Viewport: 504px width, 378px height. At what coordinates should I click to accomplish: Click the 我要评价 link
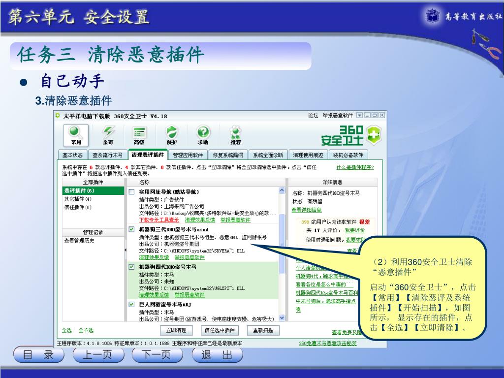(x=355, y=230)
